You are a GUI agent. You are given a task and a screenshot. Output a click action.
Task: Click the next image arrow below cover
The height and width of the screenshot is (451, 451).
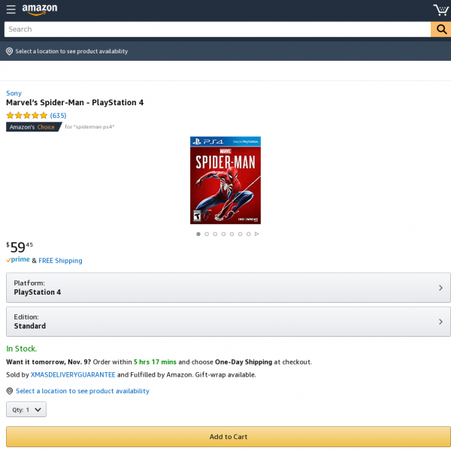pos(257,234)
